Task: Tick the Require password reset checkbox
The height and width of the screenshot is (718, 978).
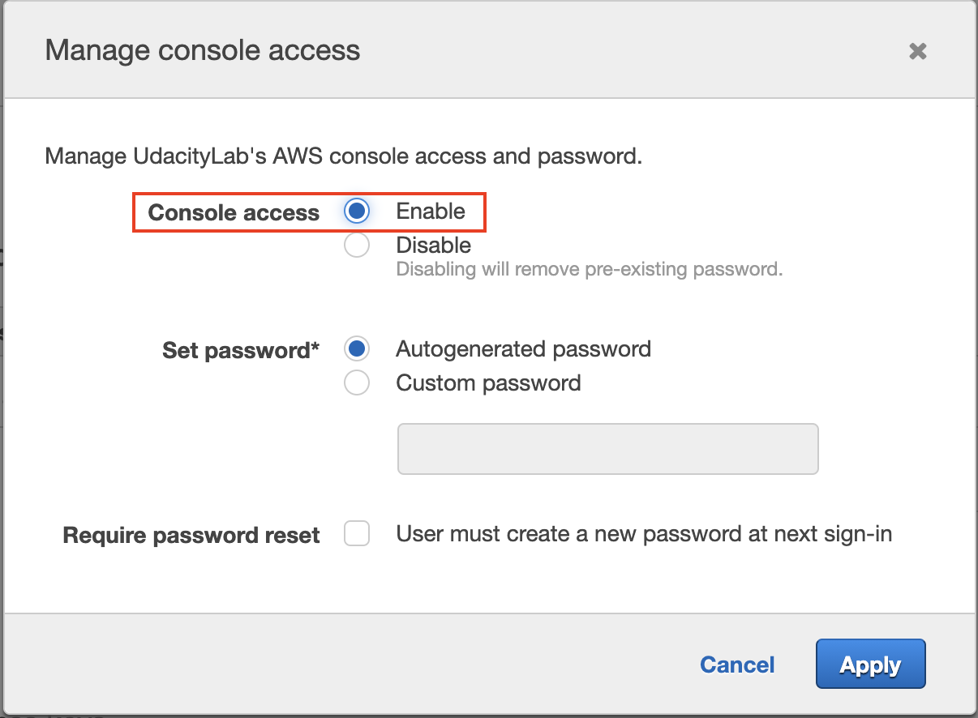Action: click(357, 534)
